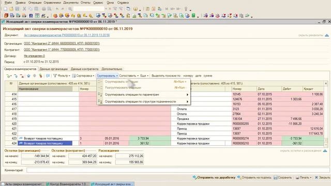Image resolution: width=331 pixels, height=186 pixels.
Task: Click the Redo arrow icon
Action: click(x=63, y=9)
